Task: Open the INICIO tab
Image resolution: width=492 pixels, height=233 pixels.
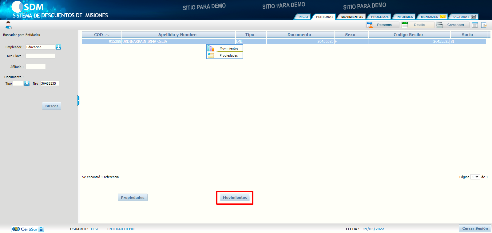Action: click(303, 17)
